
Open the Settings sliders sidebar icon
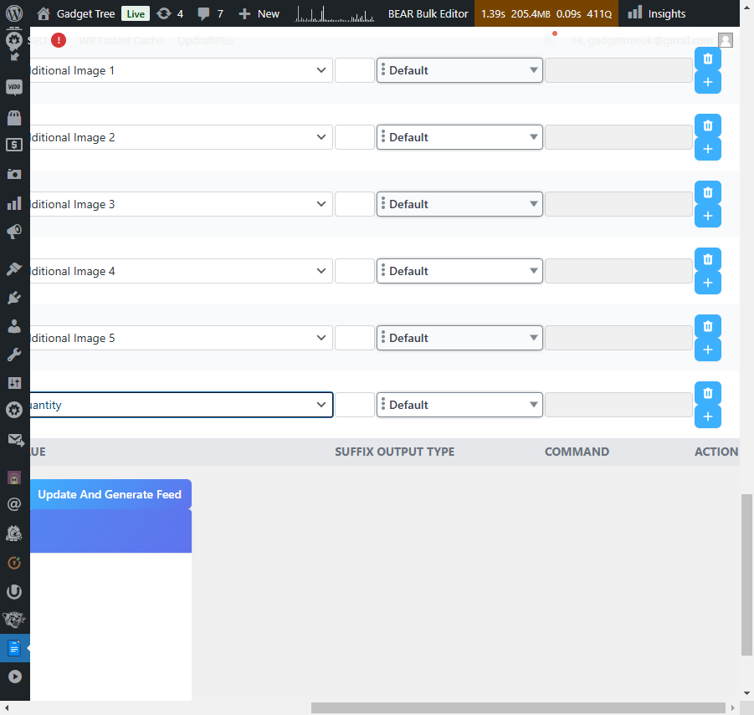click(x=14, y=383)
